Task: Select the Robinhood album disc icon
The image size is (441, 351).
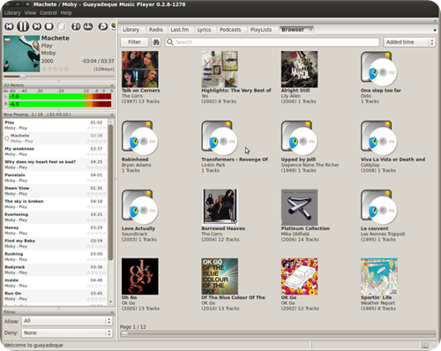Action: 140,138
